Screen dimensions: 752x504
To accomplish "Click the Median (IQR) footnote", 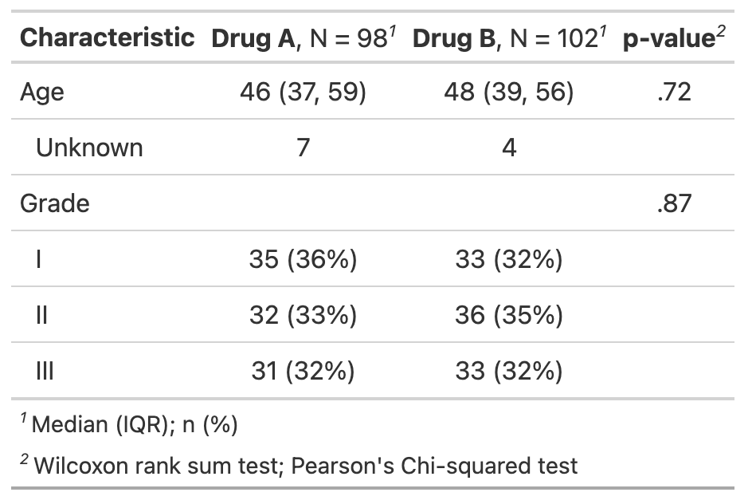I will tap(130, 424).
